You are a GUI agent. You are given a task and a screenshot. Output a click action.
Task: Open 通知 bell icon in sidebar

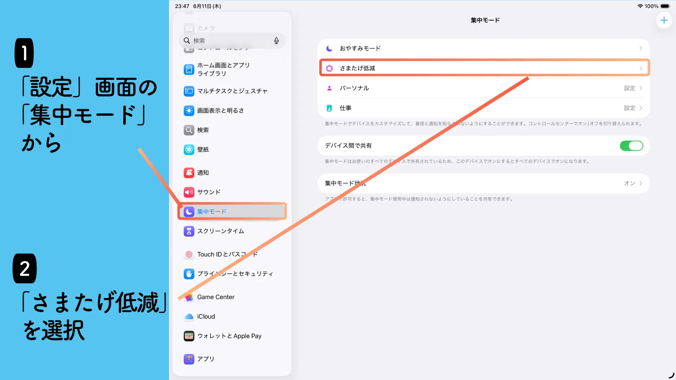click(x=189, y=173)
